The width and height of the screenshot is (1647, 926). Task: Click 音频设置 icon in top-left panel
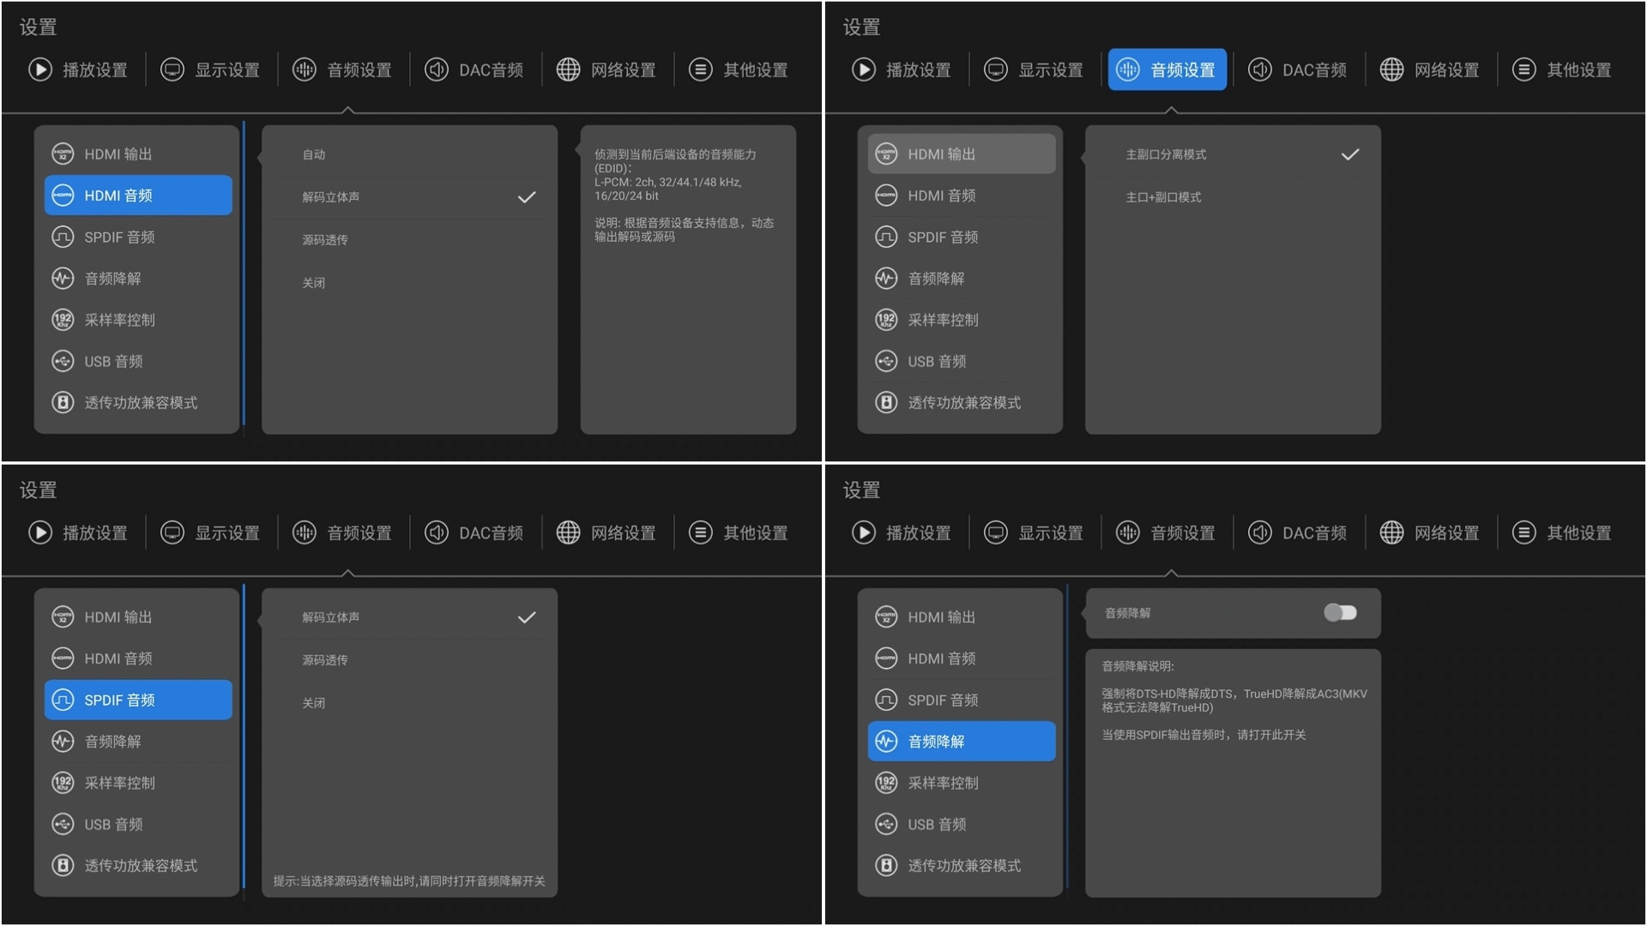point(305,69)
